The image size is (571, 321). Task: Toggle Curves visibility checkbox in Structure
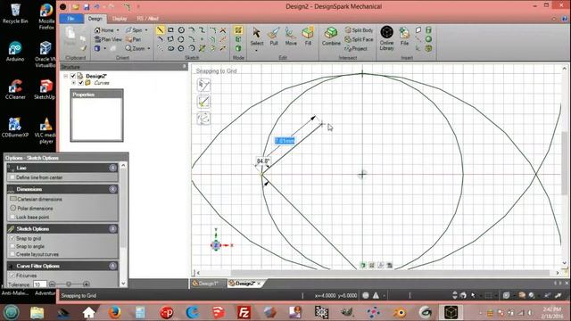(81, 83)
